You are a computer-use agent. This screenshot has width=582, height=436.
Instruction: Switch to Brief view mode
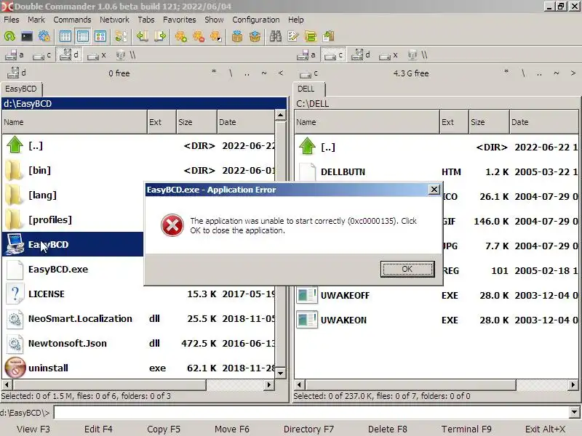coord(65,36)
